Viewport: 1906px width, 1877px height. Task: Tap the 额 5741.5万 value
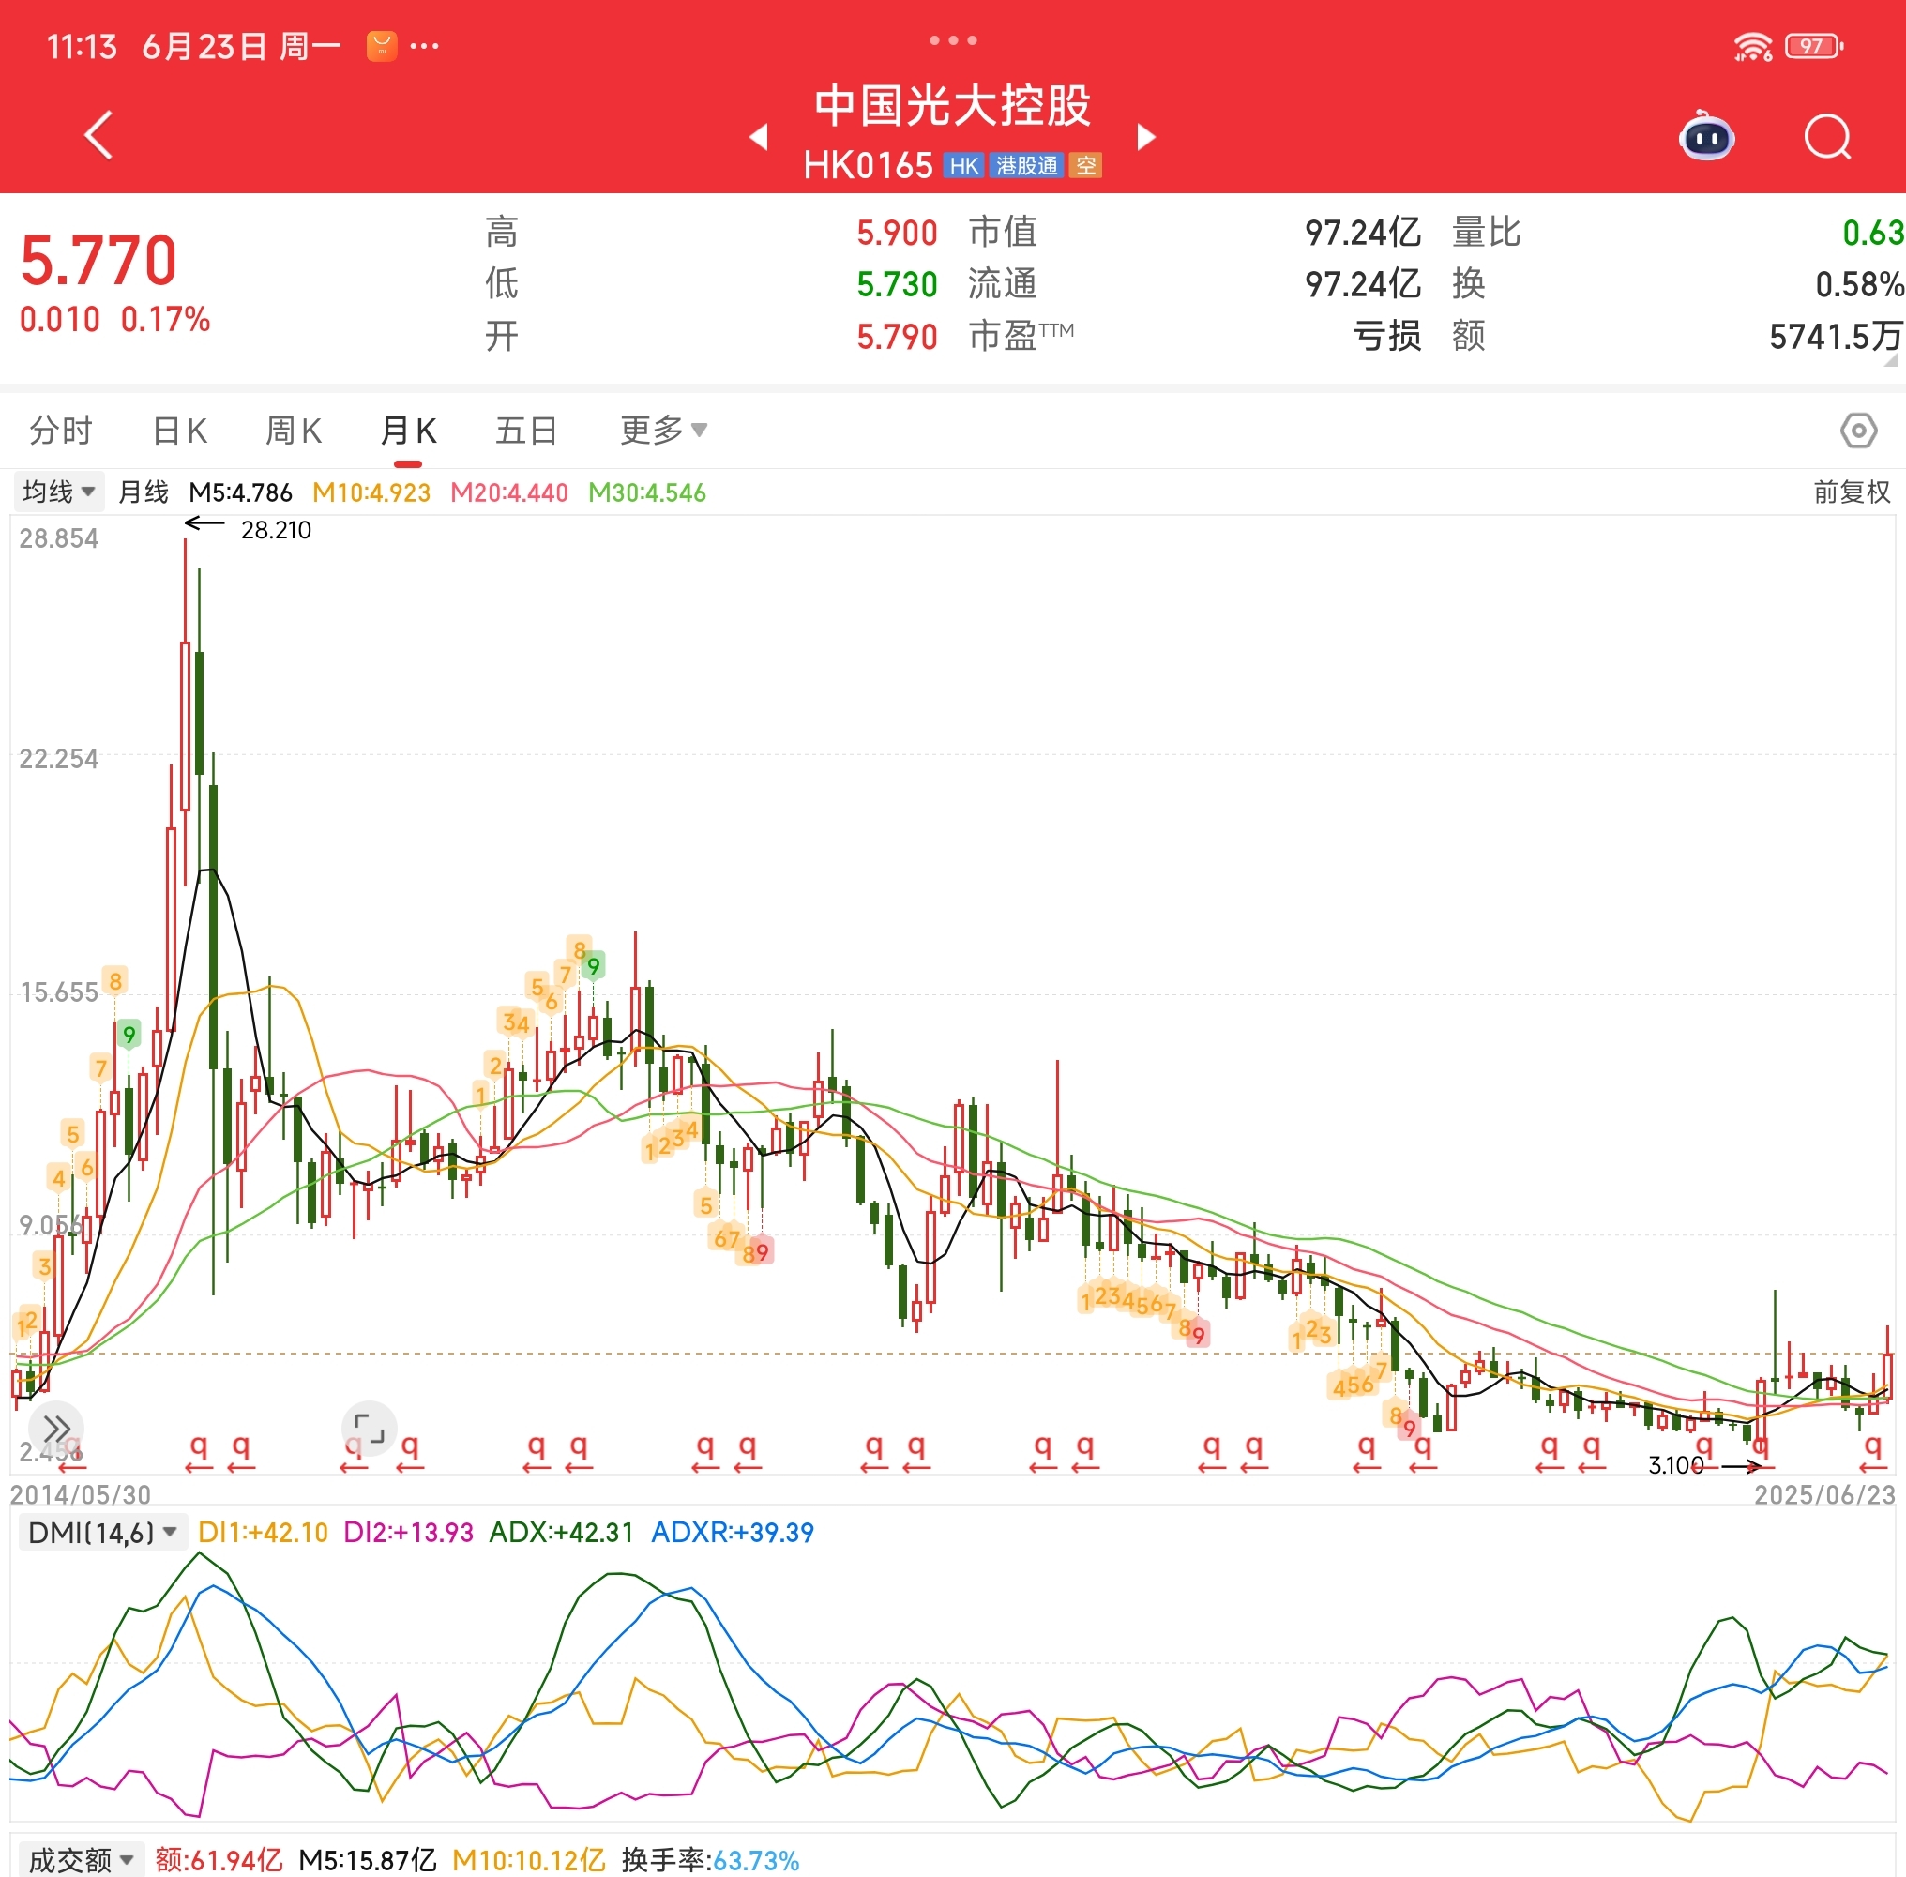(1836, 337)
